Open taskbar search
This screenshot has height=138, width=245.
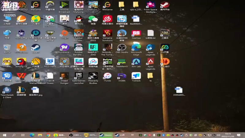(14, 135)
